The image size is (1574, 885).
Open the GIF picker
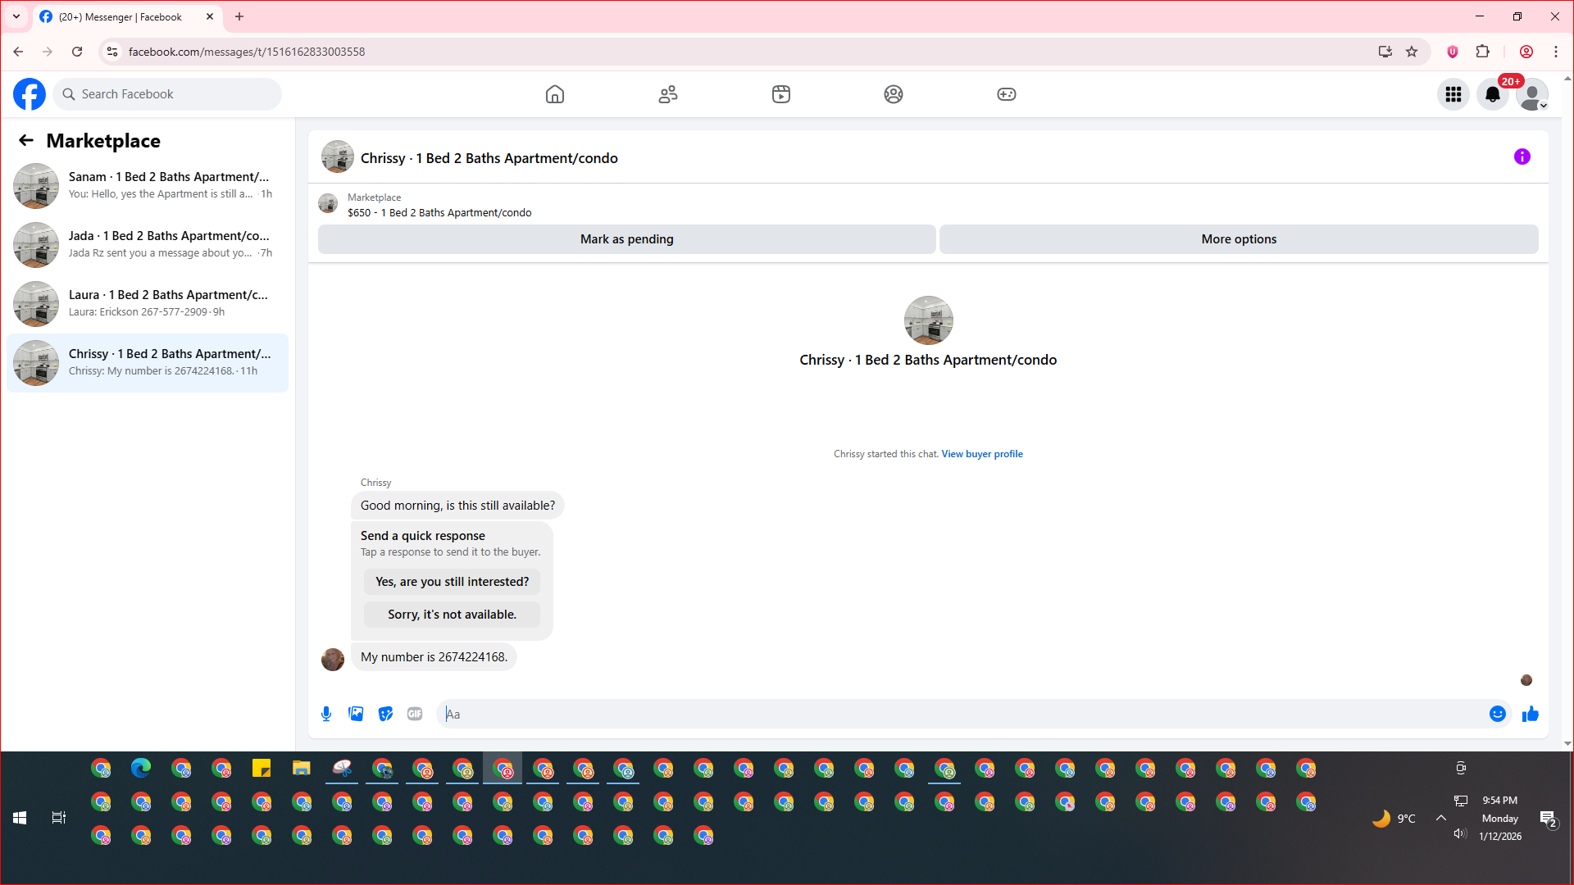tap(415, 714)
